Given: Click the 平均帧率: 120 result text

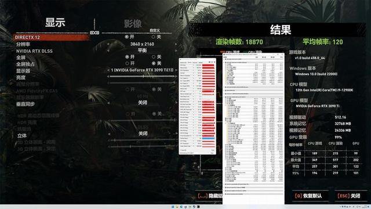Looking at the screenshot, I should tap(322, 42).
